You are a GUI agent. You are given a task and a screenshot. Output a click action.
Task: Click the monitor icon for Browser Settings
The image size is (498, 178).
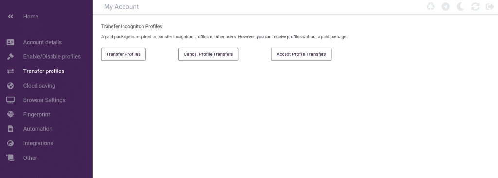[11, 100]
